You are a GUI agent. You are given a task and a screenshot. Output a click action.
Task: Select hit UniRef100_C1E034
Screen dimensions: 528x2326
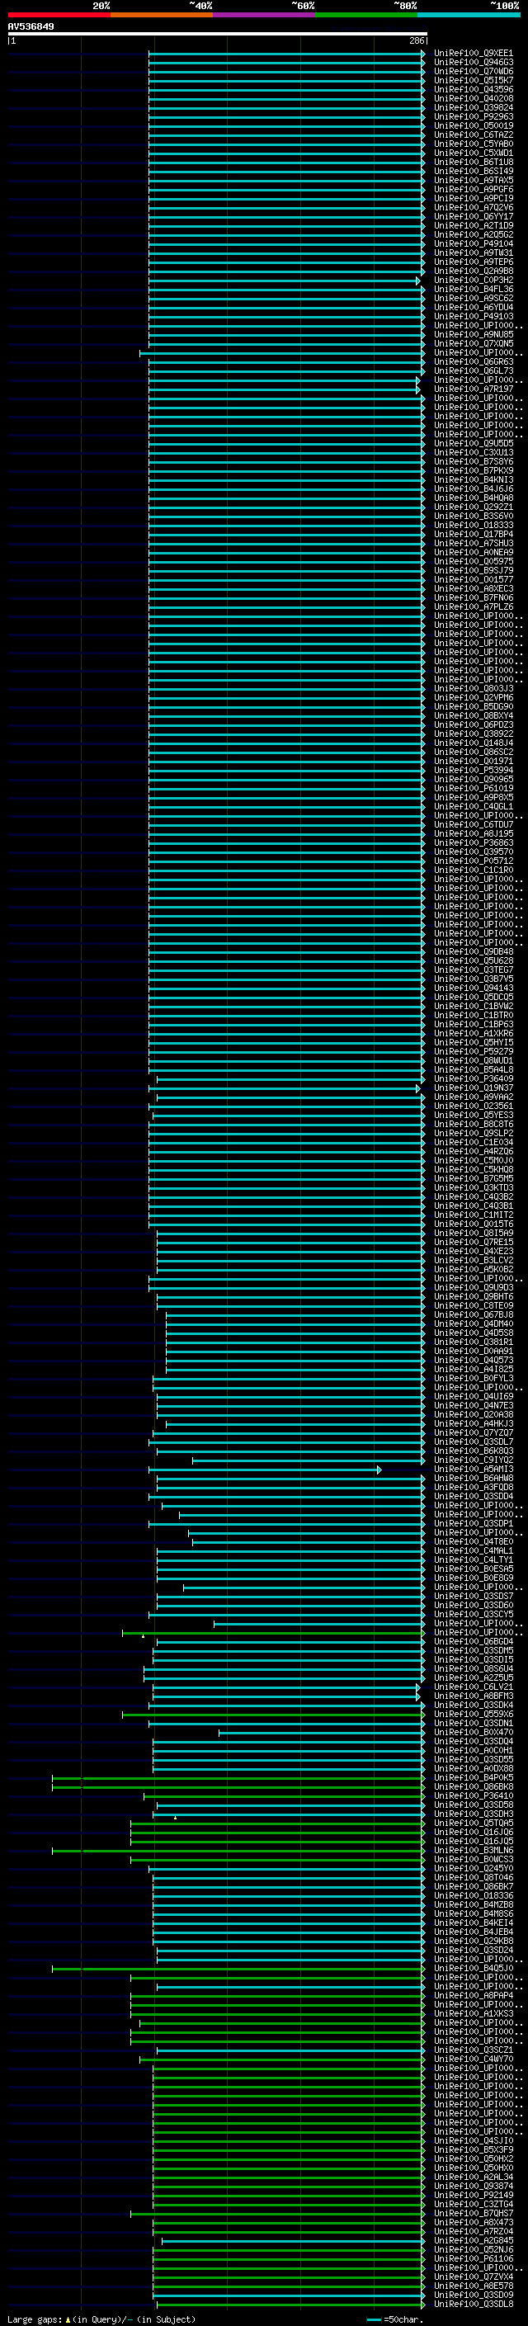(x=473, y=1142)
